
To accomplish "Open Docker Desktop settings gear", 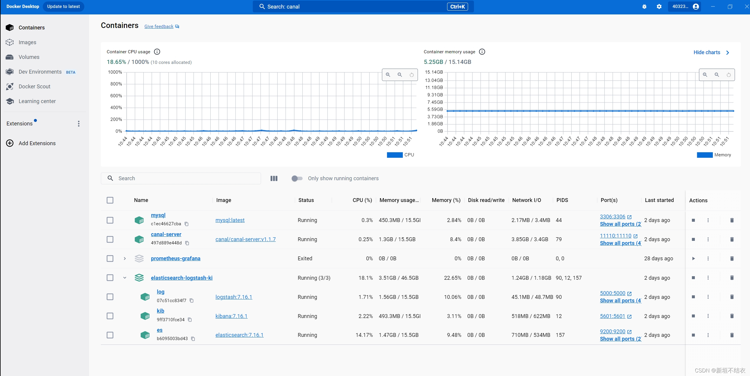I will tap(659, 6).
